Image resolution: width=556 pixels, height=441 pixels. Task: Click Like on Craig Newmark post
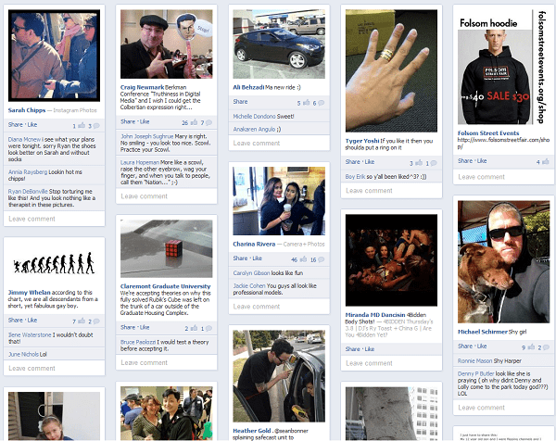point(145,121)
